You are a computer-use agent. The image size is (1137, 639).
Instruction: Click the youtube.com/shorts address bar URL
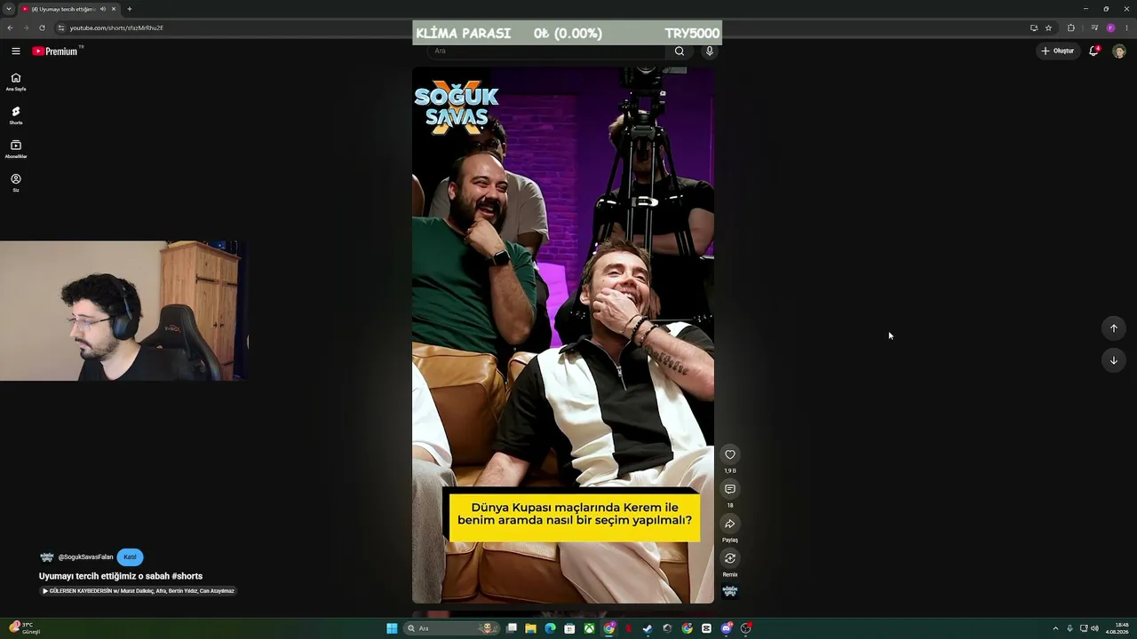[116, 28]
